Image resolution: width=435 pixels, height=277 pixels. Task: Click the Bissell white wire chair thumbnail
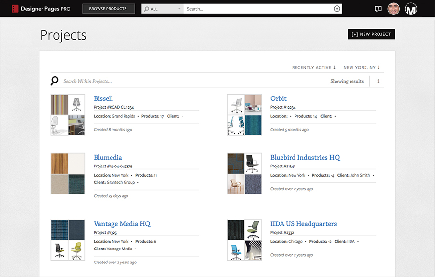(59, 125)
